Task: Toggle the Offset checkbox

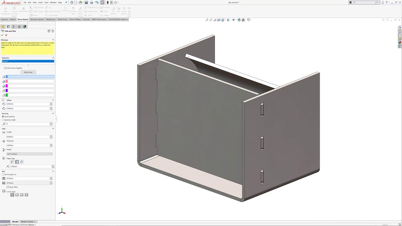Action: [x=3, y=100]
